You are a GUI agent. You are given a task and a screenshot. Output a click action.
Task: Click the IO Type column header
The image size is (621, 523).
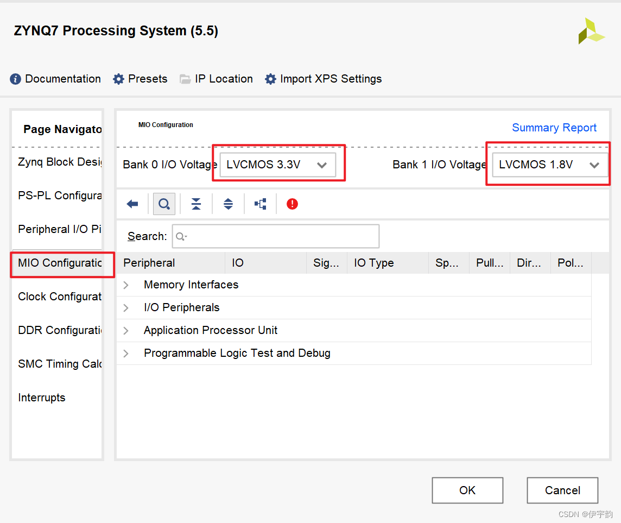click(x=388, y=263)
